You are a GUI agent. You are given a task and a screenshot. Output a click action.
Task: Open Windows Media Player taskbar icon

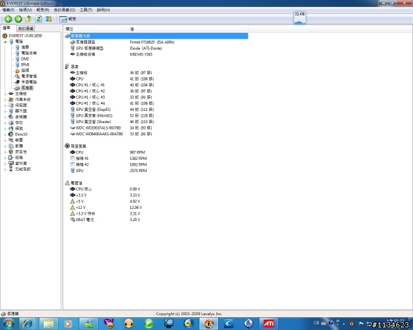click(x=68, y=324)
